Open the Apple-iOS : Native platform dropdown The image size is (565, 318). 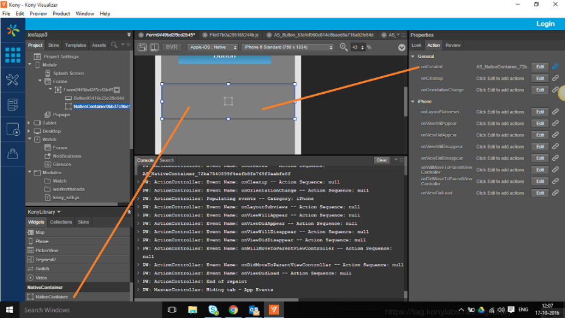pyautogui.click(x=212, y=48)
